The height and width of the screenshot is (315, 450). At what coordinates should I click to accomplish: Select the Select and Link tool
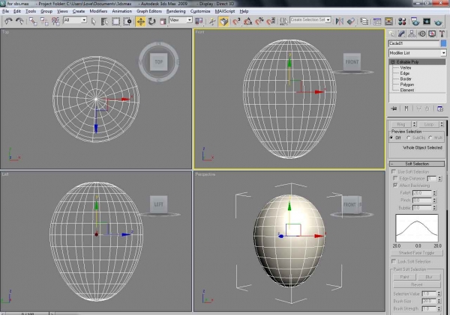33,21
